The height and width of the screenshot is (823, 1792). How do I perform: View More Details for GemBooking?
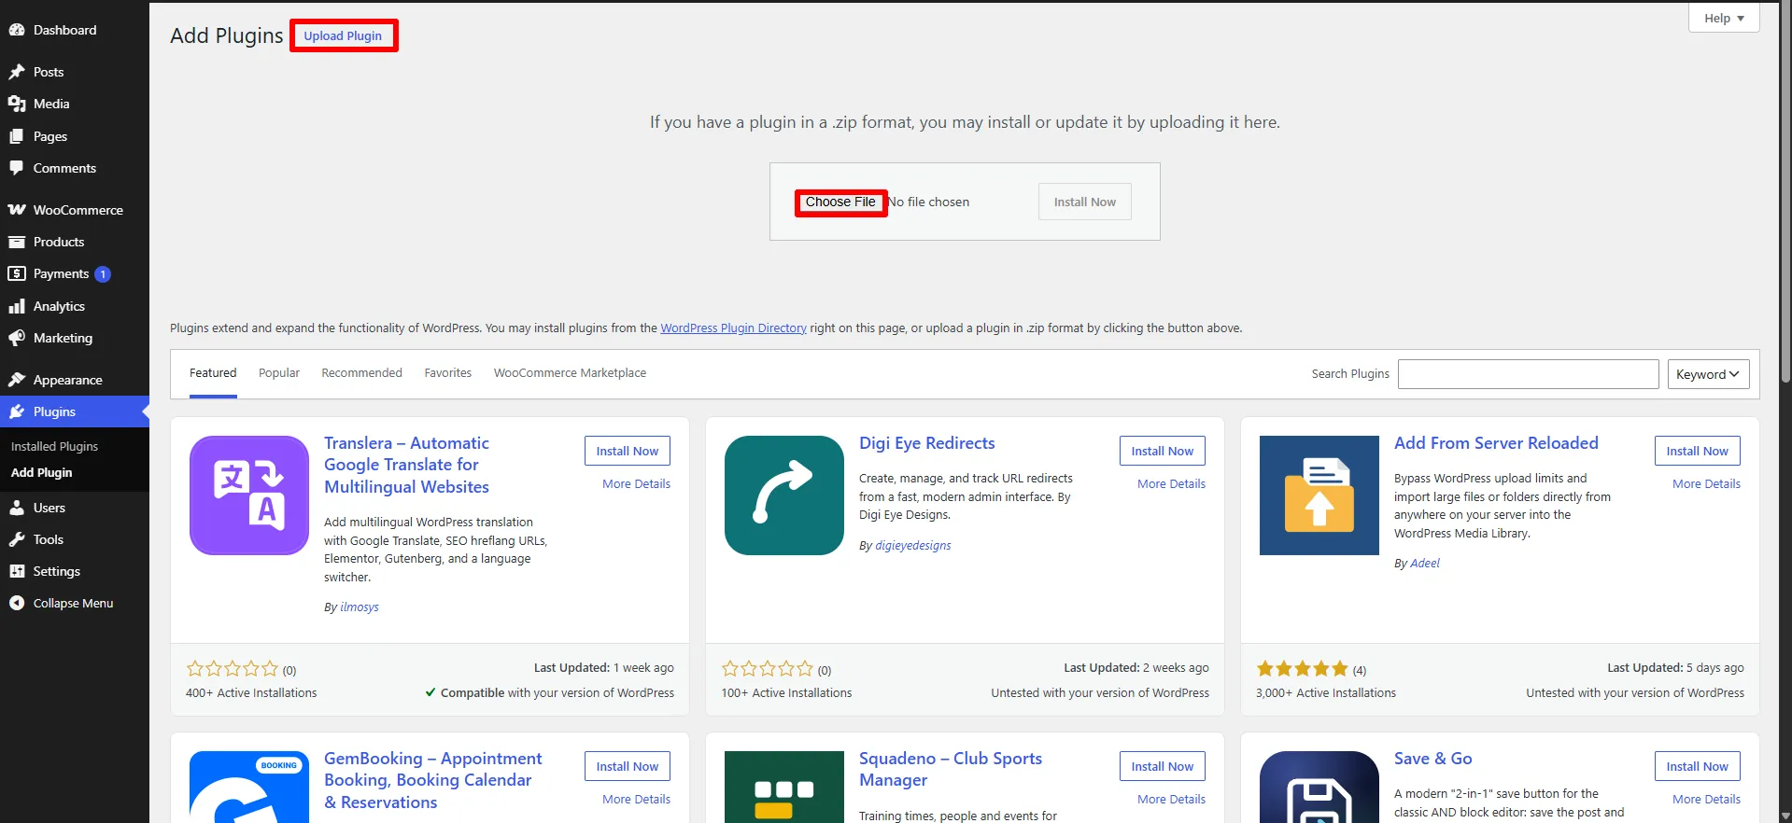(636, 800)
